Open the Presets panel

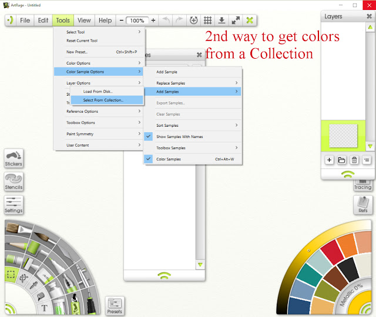[115, 306]
